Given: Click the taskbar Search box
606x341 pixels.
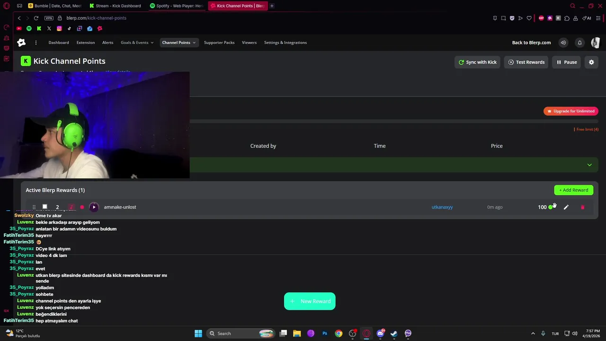Looking at the screenshot, I should 241,333.
